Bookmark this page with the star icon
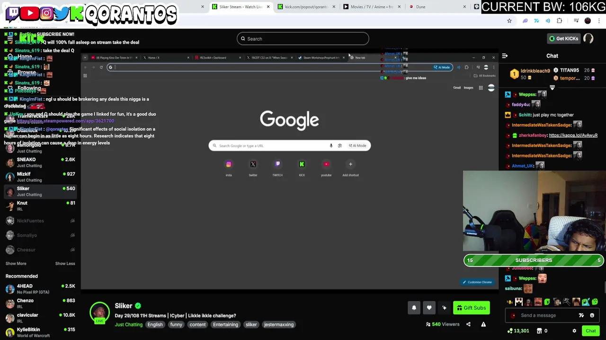Viewport: 606px width, 340px height. [509, 21]
